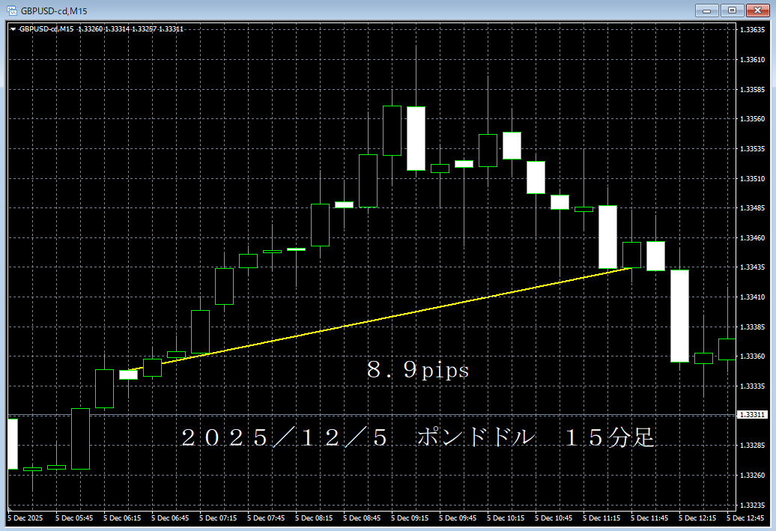Image resolution: width=776 pixels, height=531 pixels.
Task: Select the "8.9pips" text label
Action: coord(418,370)
